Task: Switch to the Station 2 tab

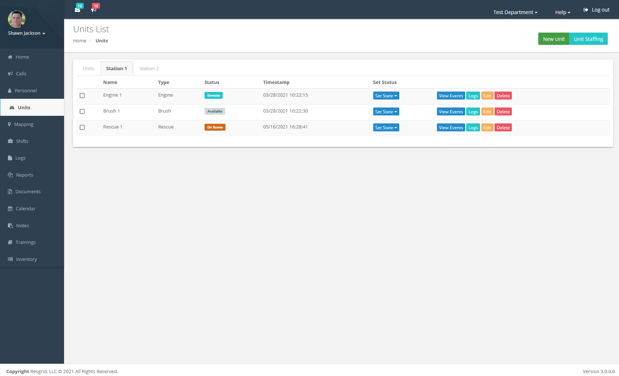Action: pyautogui.click(x=149, y=68)
